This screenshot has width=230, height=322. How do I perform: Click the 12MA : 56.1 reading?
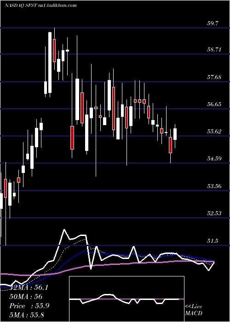click(29, 287)
